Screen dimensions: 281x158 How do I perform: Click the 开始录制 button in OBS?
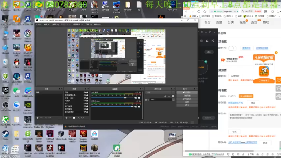click(x=187, y=96)
